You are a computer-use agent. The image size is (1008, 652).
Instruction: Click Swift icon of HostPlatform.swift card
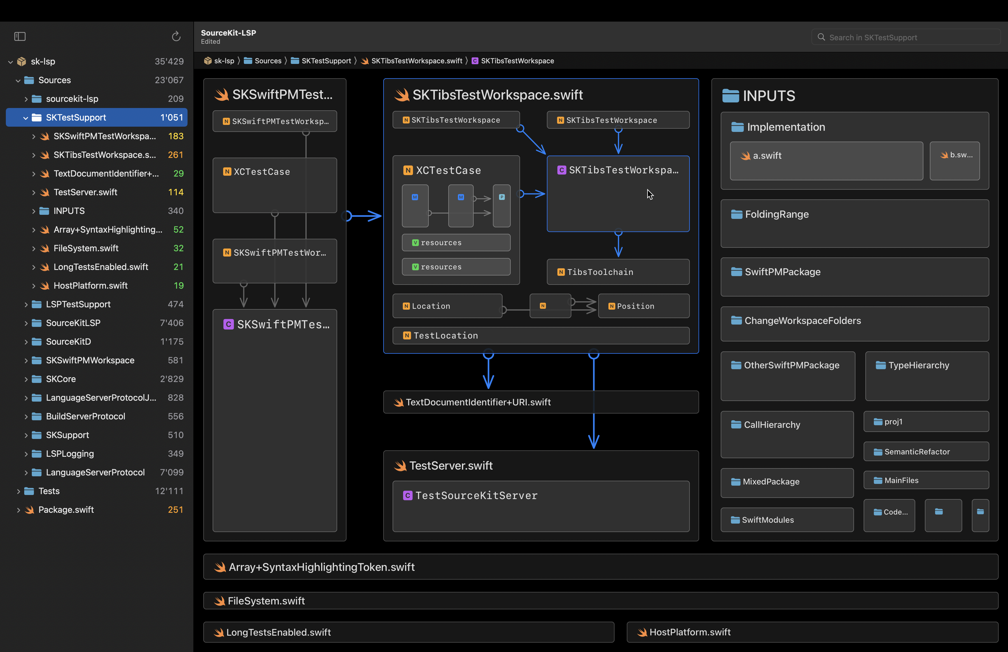coord(642,632)
